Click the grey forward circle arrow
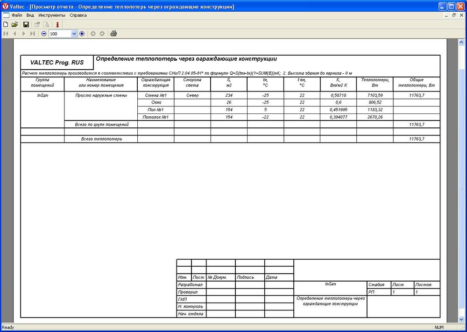 (x=102, y=34)
